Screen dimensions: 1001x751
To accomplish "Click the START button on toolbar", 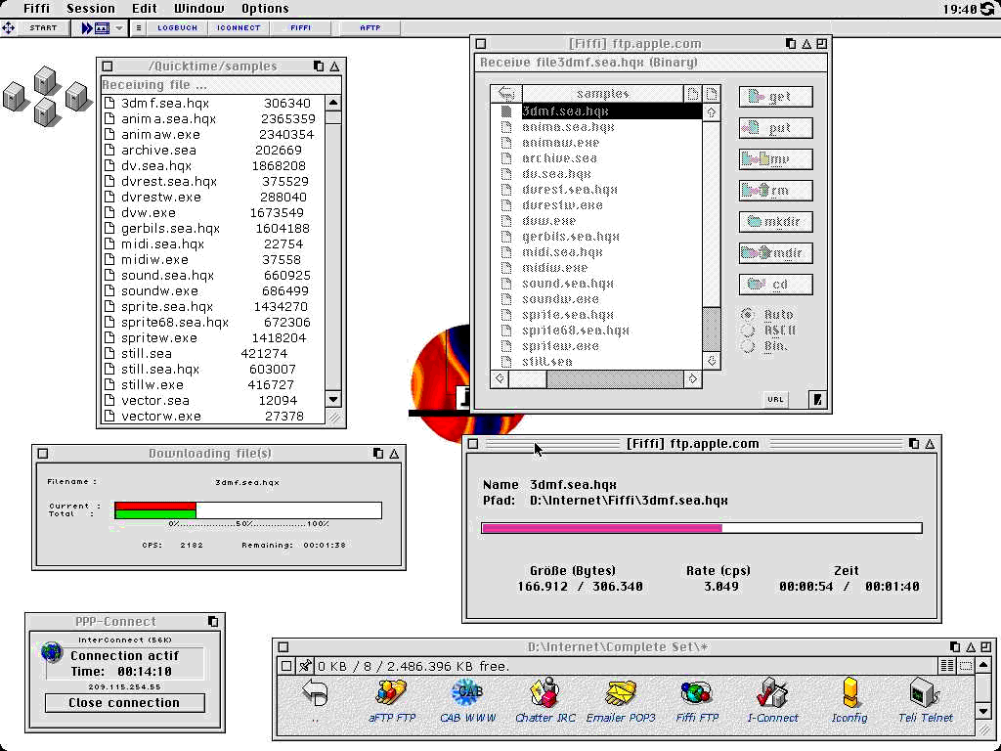I will tap(43, 28).
